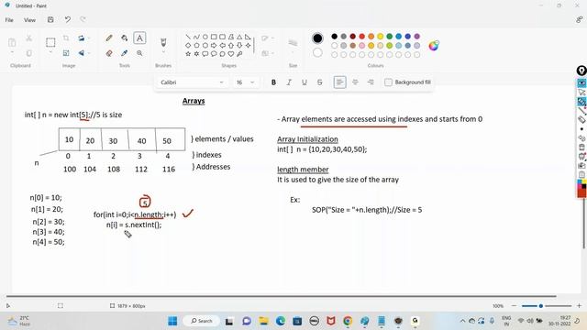
Task: Pick the heart shape
Action: coord(231,54)
